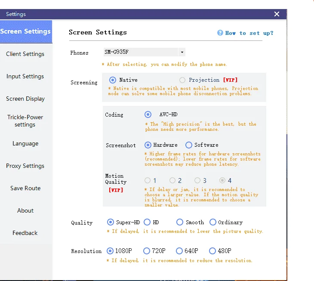Open Input Settings in the sidebar

25,76
